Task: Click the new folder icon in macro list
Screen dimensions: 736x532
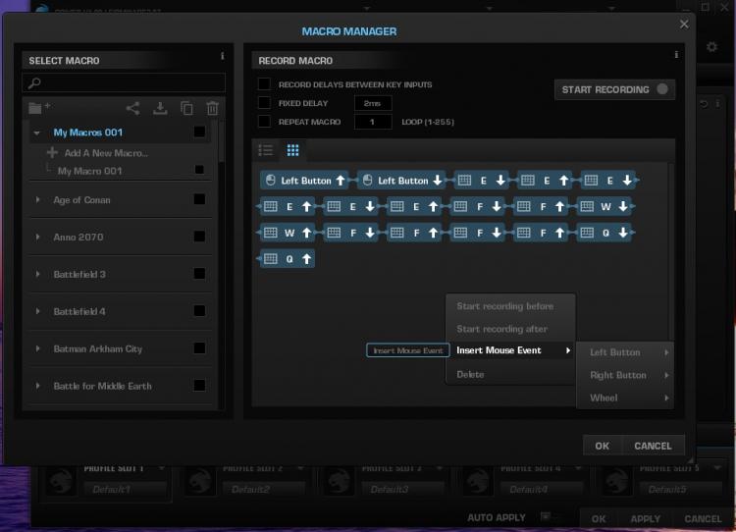Action: [x=39, y=108]
